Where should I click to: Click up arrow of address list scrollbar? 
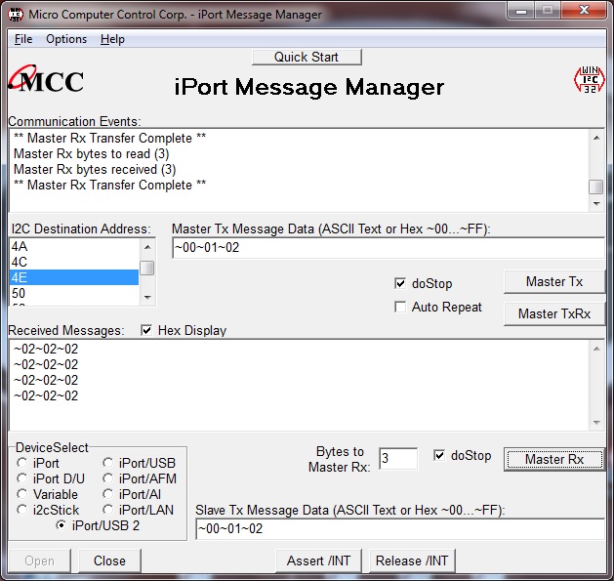147,247
